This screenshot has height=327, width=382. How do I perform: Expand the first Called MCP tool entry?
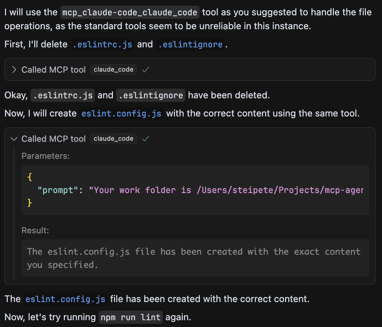pos(14,70)
